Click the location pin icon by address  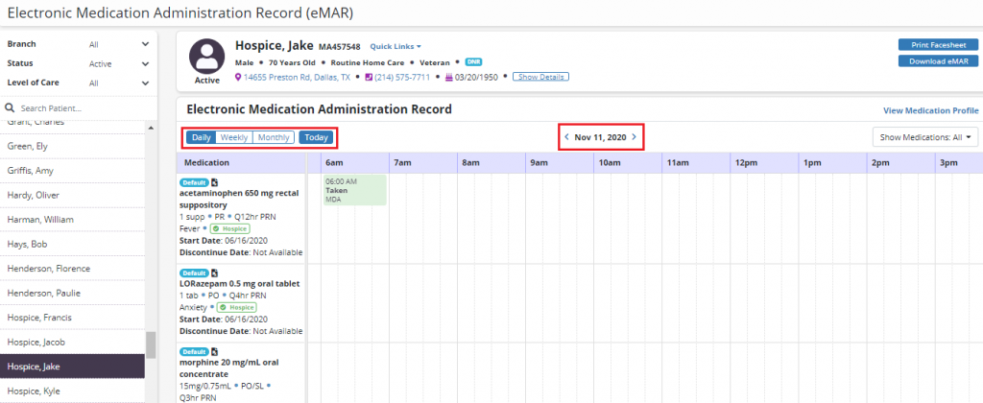pyautogui.click(x=238, y=77)
